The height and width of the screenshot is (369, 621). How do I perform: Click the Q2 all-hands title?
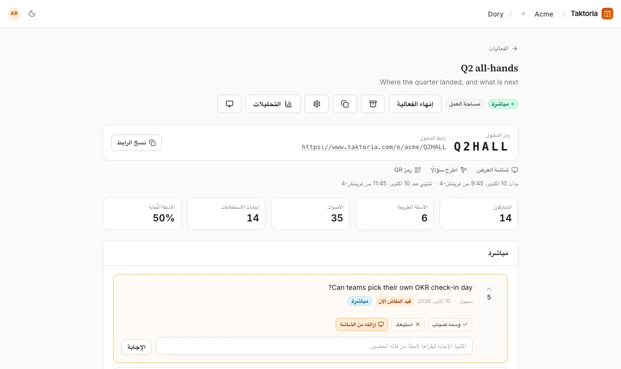pos(490,68)
